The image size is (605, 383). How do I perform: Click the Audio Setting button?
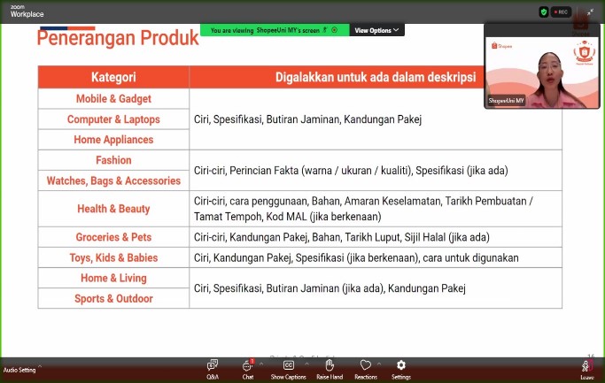click(x=19, y=370)
